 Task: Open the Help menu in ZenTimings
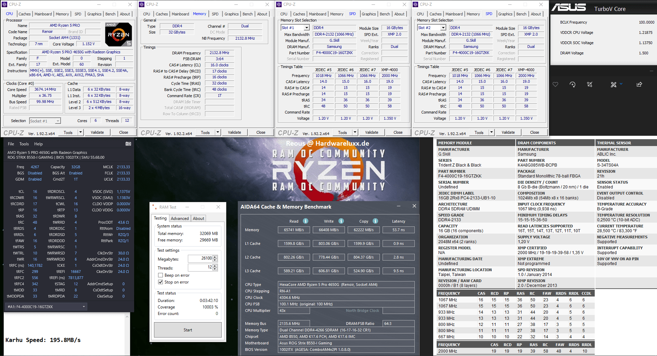pos(38,144)
